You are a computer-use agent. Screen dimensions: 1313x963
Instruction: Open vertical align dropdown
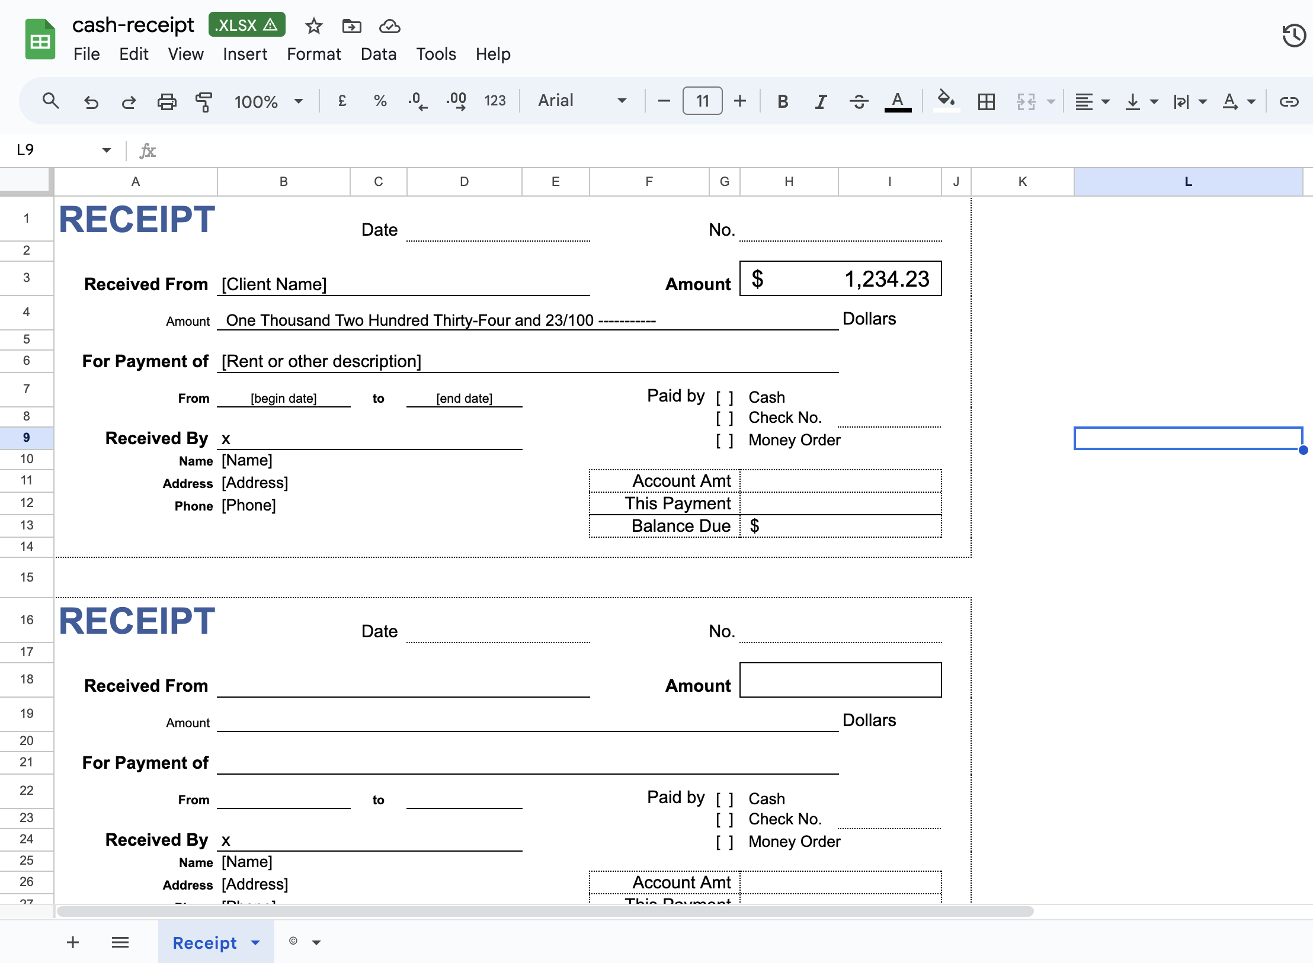click(x=1141, y=102)
